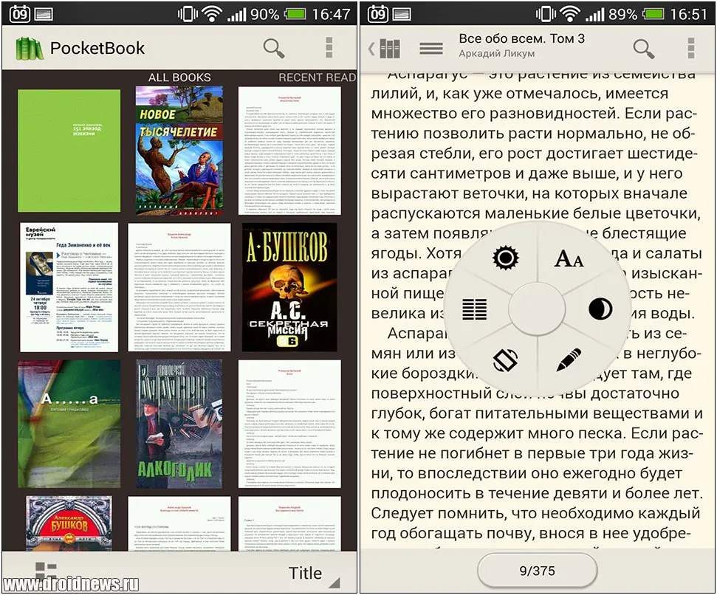
Task: Switch to the ALL BOOKS tab
Action: (x=179, y=78)
